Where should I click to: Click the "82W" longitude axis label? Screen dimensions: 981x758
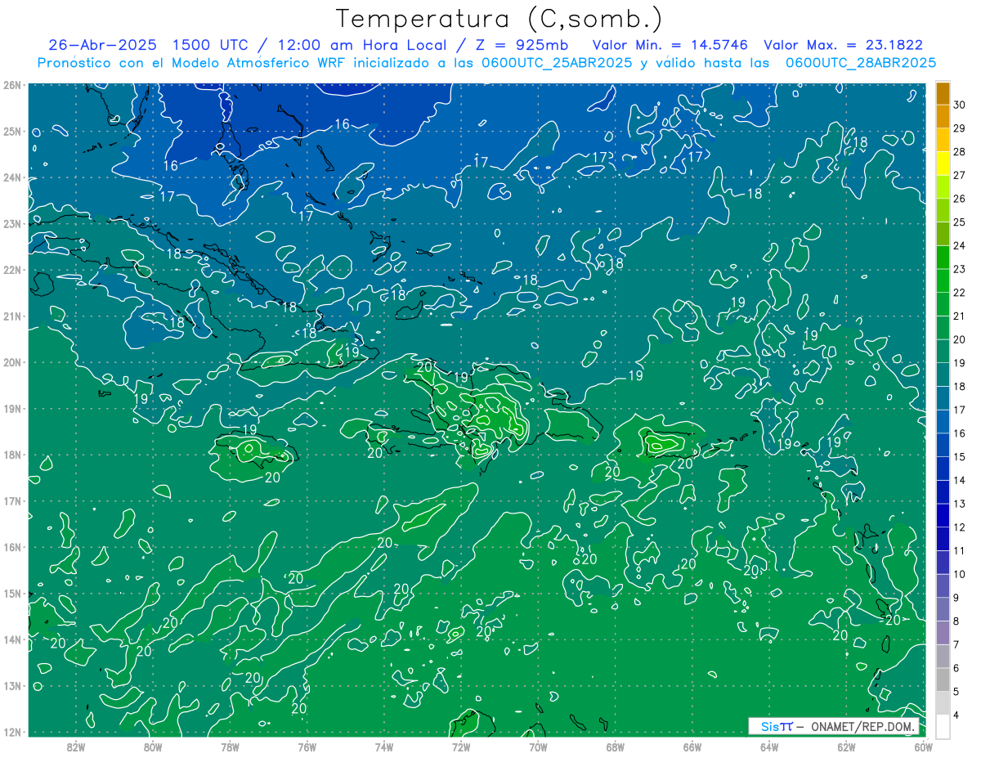76,747
